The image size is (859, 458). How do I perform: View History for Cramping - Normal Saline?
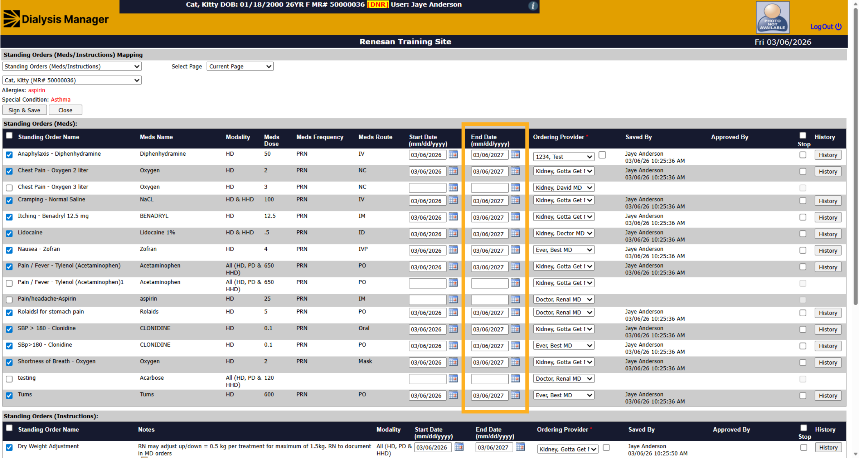828,201
